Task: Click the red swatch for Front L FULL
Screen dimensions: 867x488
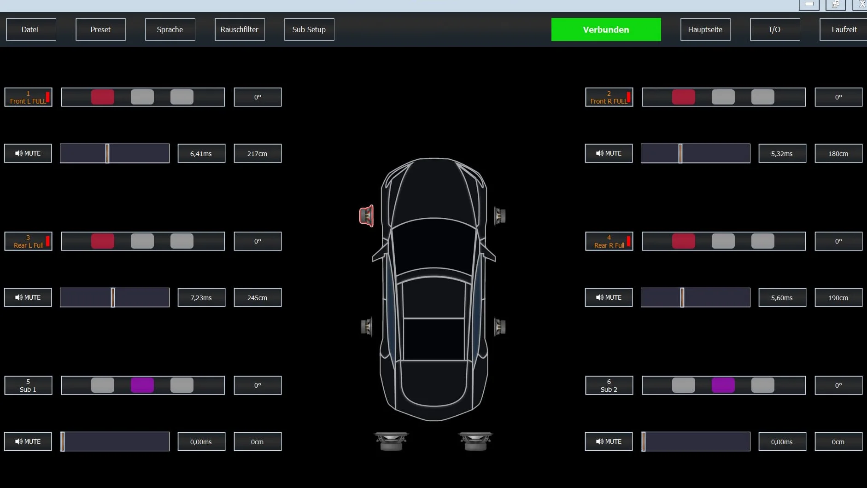Action: click(x=103, y=97)
